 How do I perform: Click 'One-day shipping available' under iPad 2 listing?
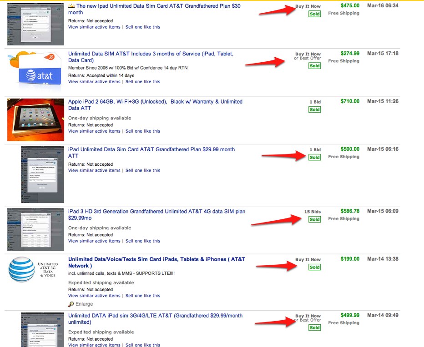click(100, 118)
